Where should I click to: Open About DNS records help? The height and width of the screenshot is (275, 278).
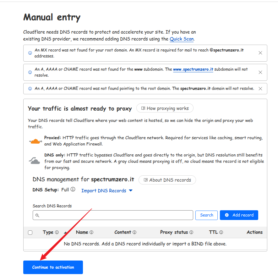pyautogui.click(x=167, y=180)
